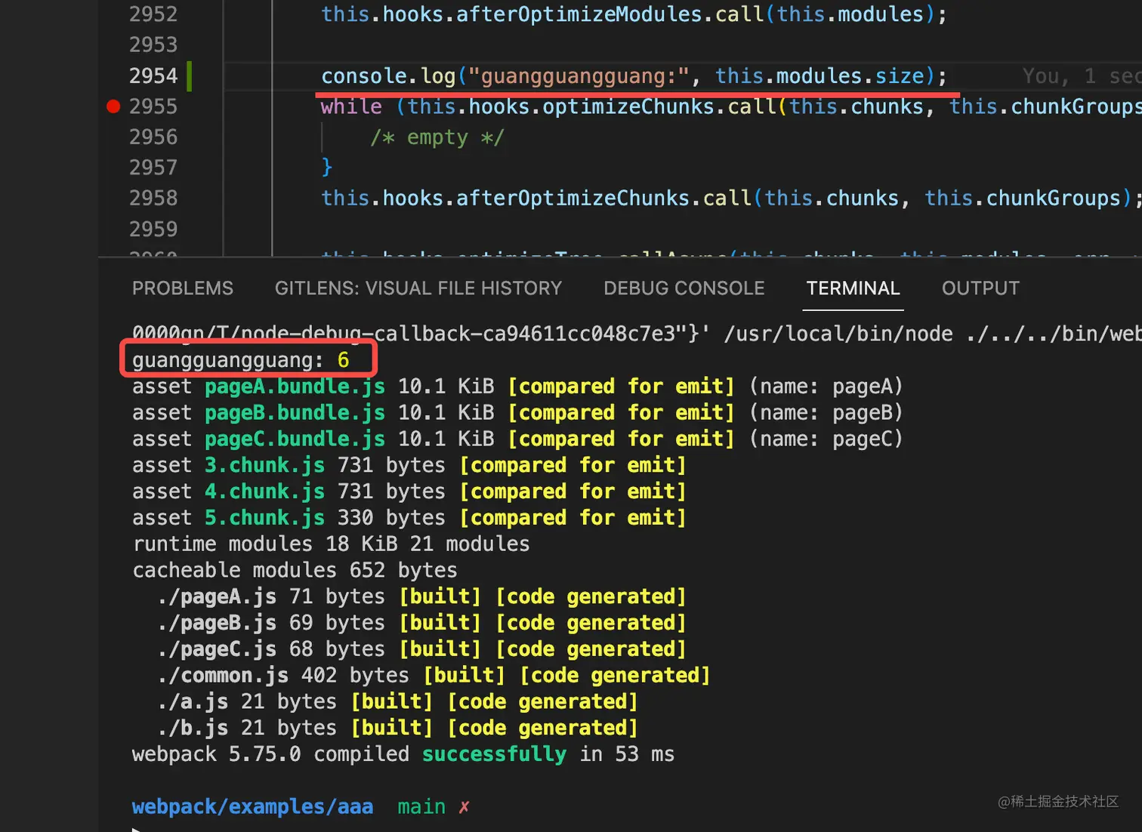Click the pageC.bundle.js asset name
The height and width of the screenshot is (832, 1142).
tap(294, 439)
